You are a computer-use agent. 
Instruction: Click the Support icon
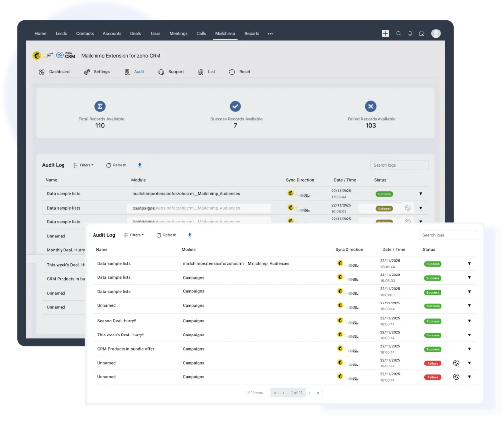[161, 71]
